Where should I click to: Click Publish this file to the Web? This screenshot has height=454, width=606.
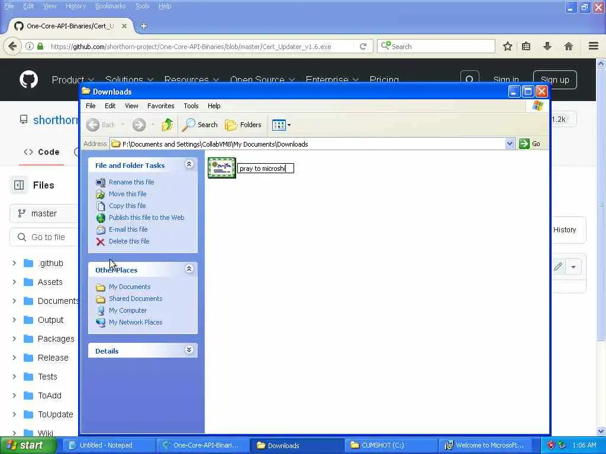147,218
